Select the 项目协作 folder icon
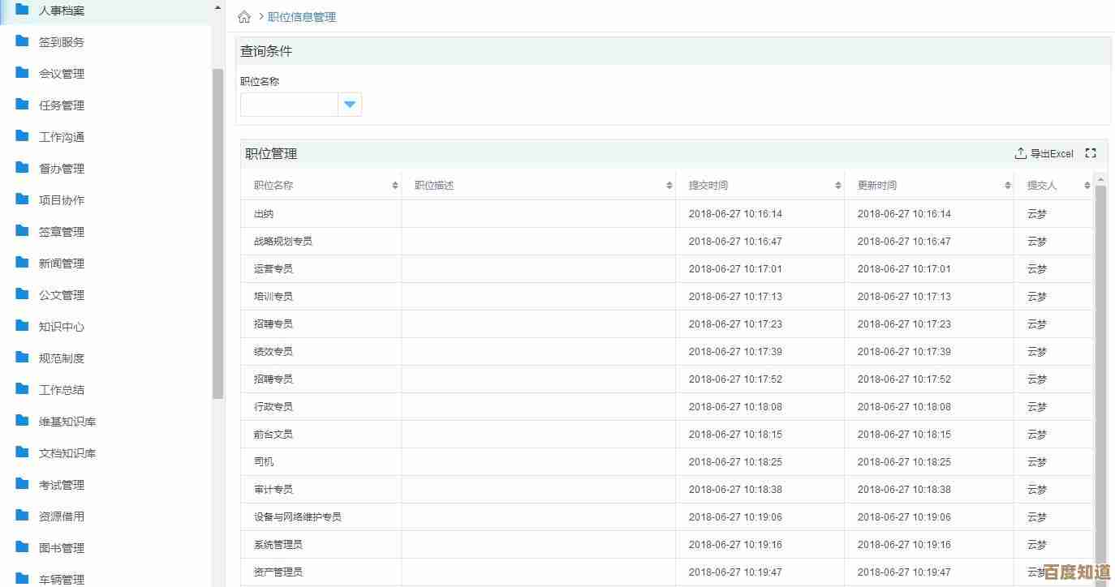The image size is (1115, 587). point(23,199)
